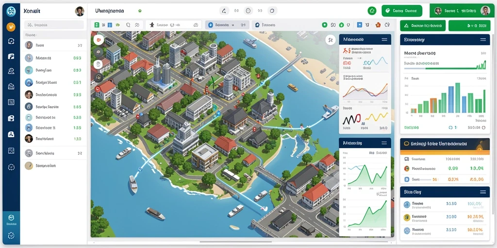Click the black star figure toolbar icon

(151, 25)
